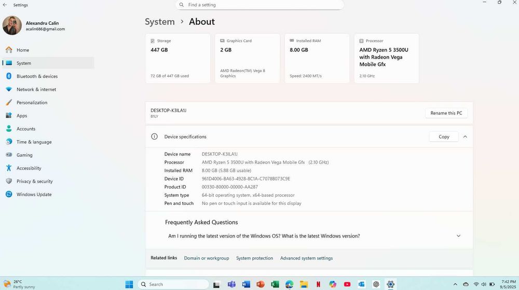Open Outlook from the taskbar
Screen dimensions: 519x290
[361, 284]
